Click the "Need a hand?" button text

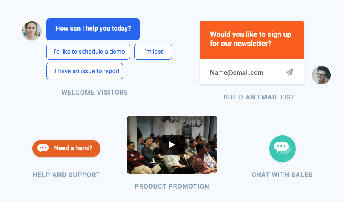coord(73,148)
